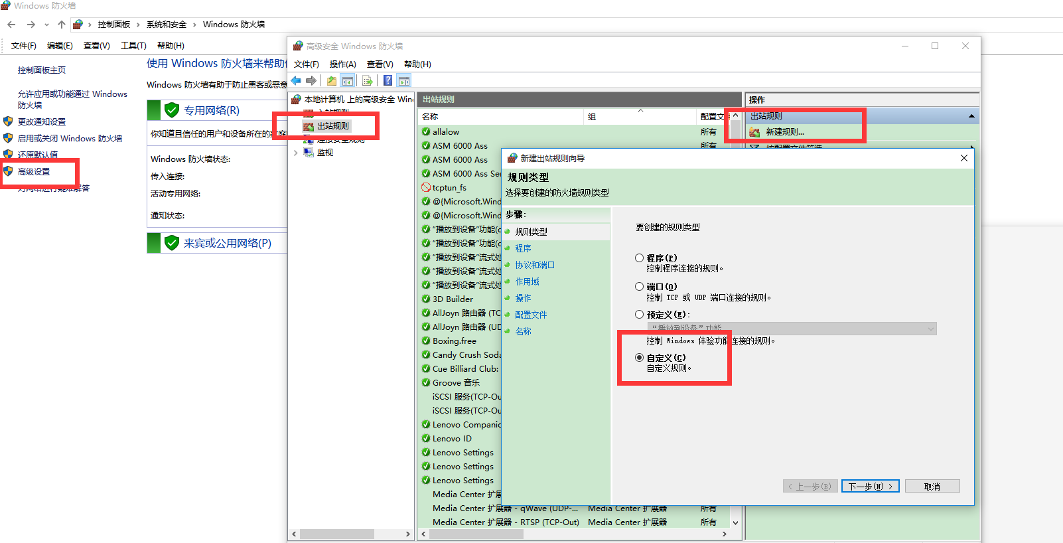This screenshot has width=1063, height=543.
Task: Click the wizard title bar firewall icon
Action: point(512,159)
